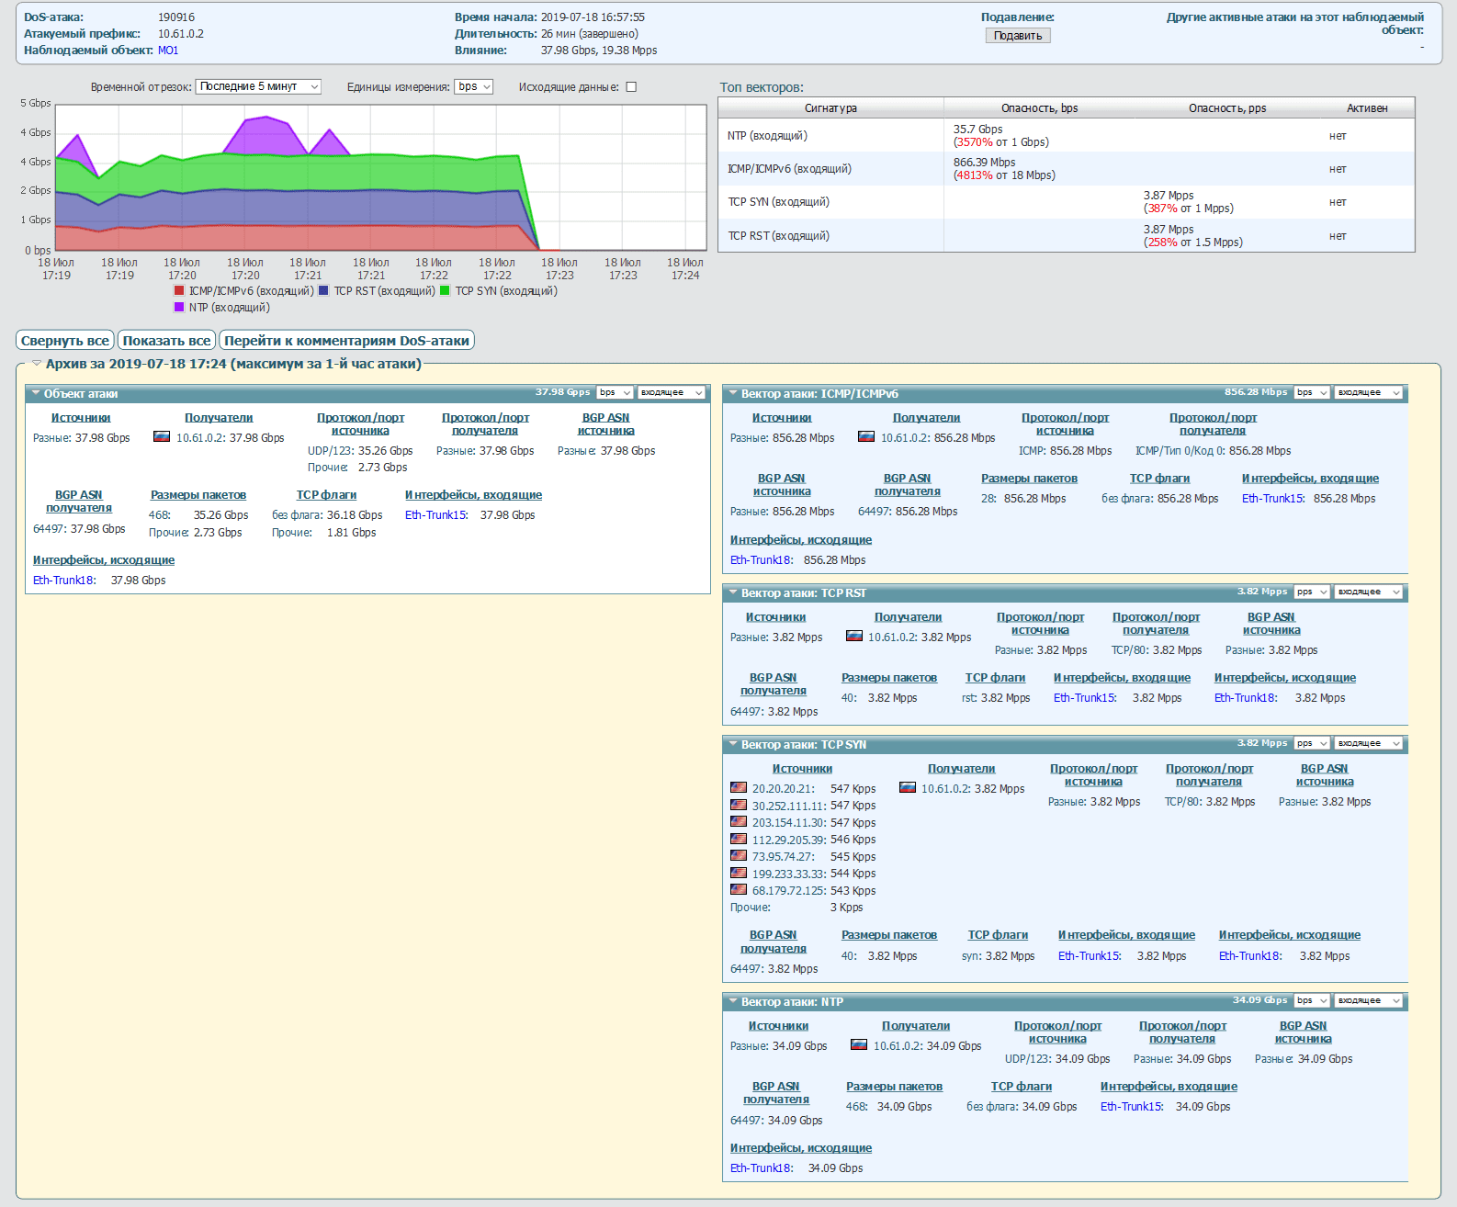Screen dimensions: 1457x1207
Task: Collapse the Вектор атаки TCP RST panel
Action: [733, 592]
